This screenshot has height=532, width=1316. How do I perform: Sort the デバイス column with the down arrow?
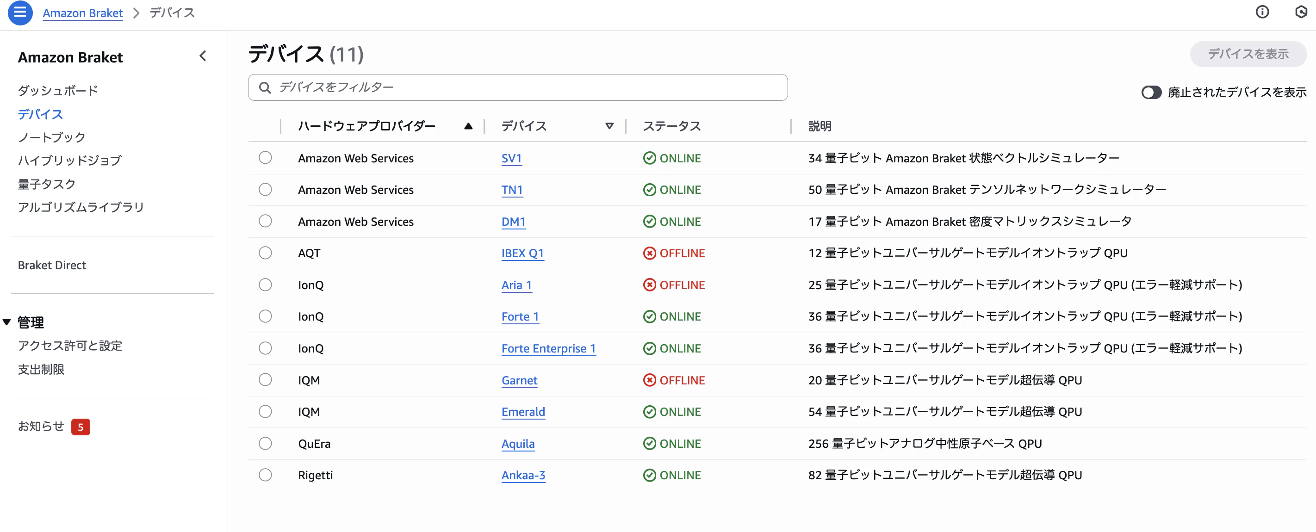point(609,126)
